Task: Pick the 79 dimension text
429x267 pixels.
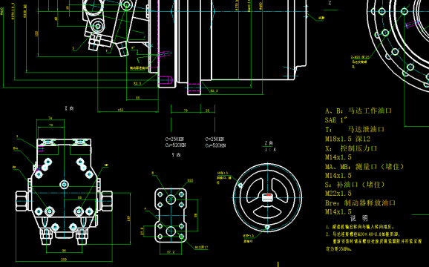Action: coord(186,111)
